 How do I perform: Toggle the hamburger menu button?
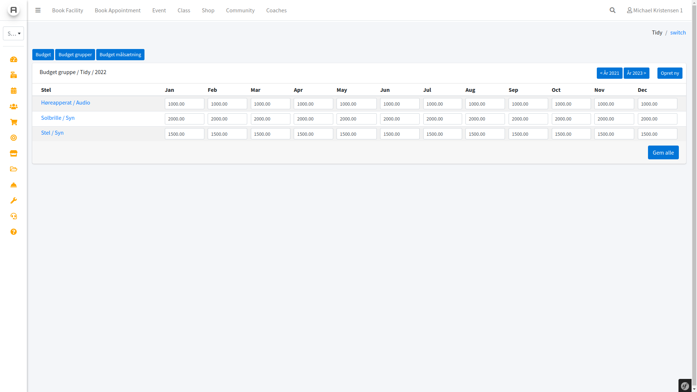click(38, 10)
